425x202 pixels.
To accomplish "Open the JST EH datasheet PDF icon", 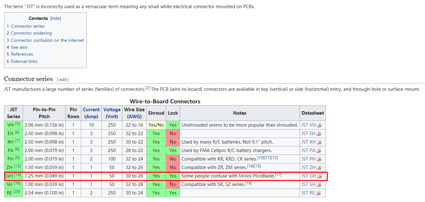I will tap(319, 134).
